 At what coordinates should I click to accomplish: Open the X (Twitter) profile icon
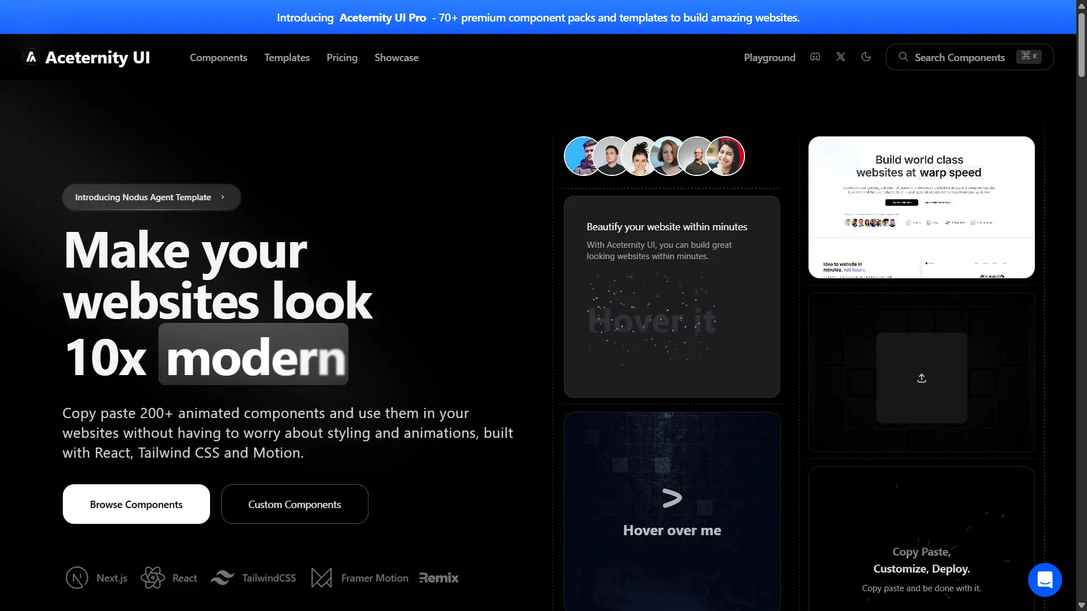pos(840,57)
